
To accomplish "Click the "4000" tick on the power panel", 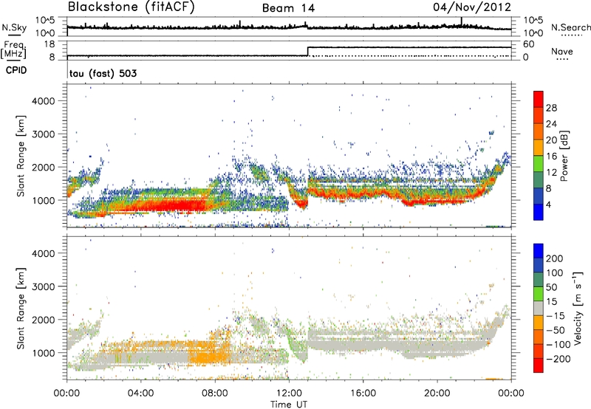I will tap(43, 101).
